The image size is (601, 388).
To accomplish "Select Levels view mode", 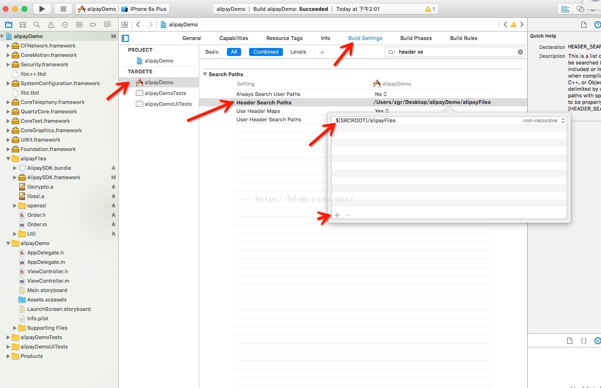I will click(x=298, y=52).
